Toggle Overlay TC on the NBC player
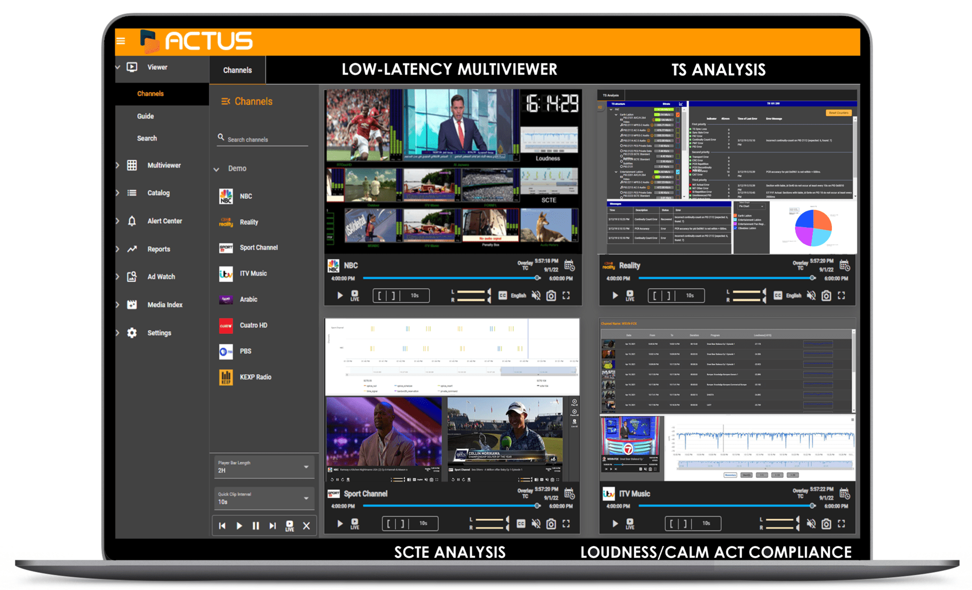972x590 pixels. pyautogui.click(x=525, y=265)
